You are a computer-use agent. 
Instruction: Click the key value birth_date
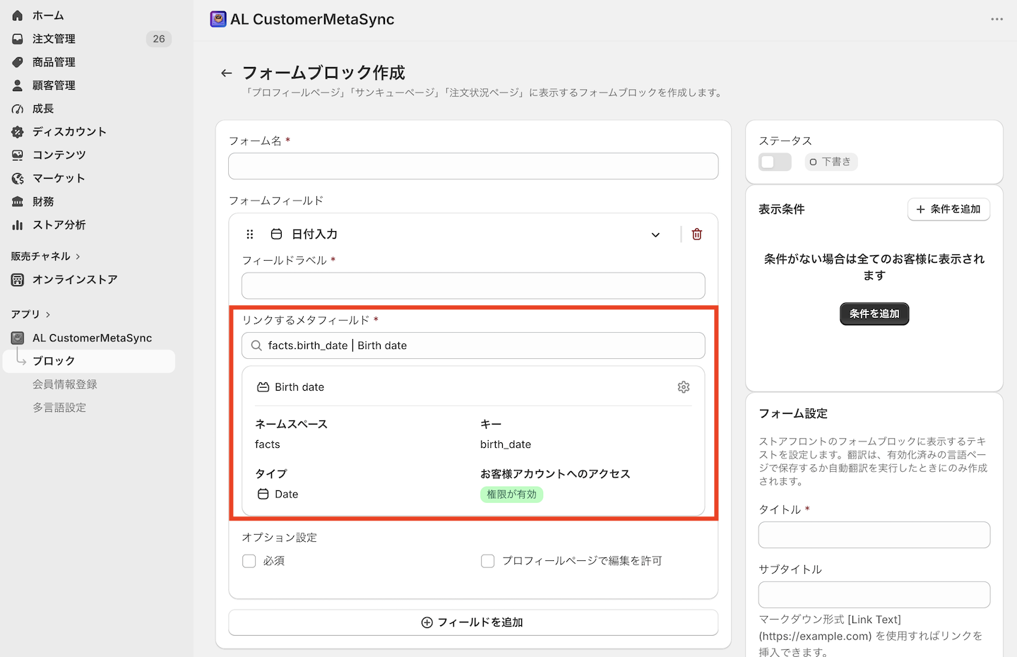(506, 444)
